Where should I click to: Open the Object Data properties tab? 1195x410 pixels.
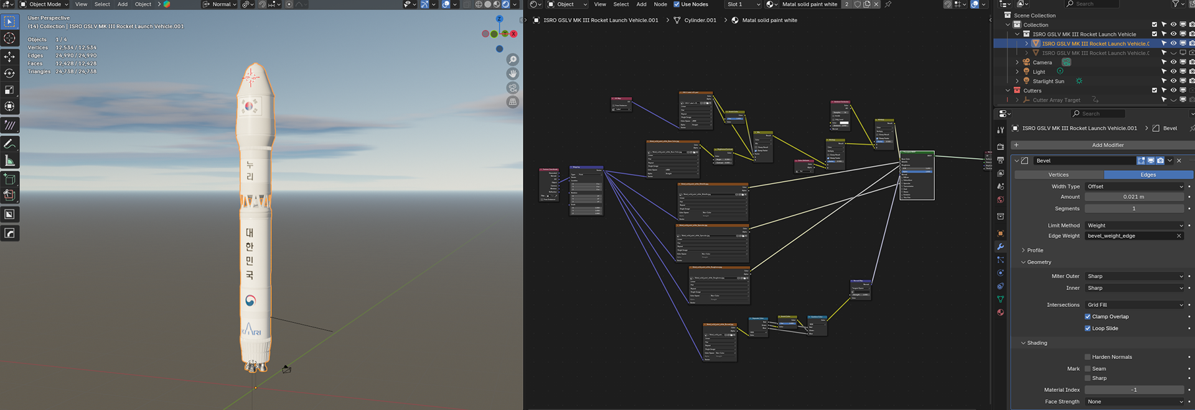click(1000, 299)
